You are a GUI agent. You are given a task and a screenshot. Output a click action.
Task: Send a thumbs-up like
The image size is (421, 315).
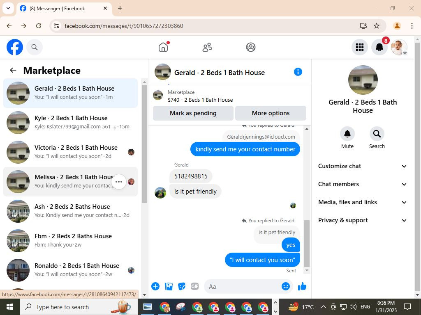pyautogui.click(x=302, y=286)
